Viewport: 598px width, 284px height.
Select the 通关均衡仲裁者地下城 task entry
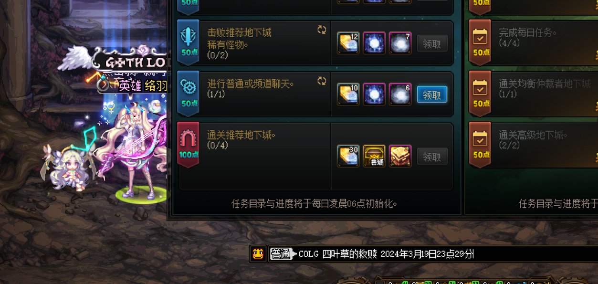coord(533,94)
